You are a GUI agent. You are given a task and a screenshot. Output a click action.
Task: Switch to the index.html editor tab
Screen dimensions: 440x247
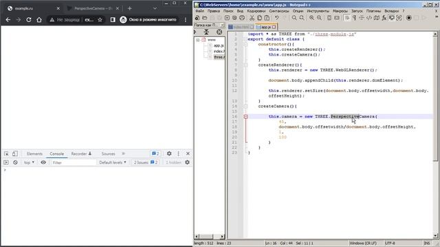(241, 27)
